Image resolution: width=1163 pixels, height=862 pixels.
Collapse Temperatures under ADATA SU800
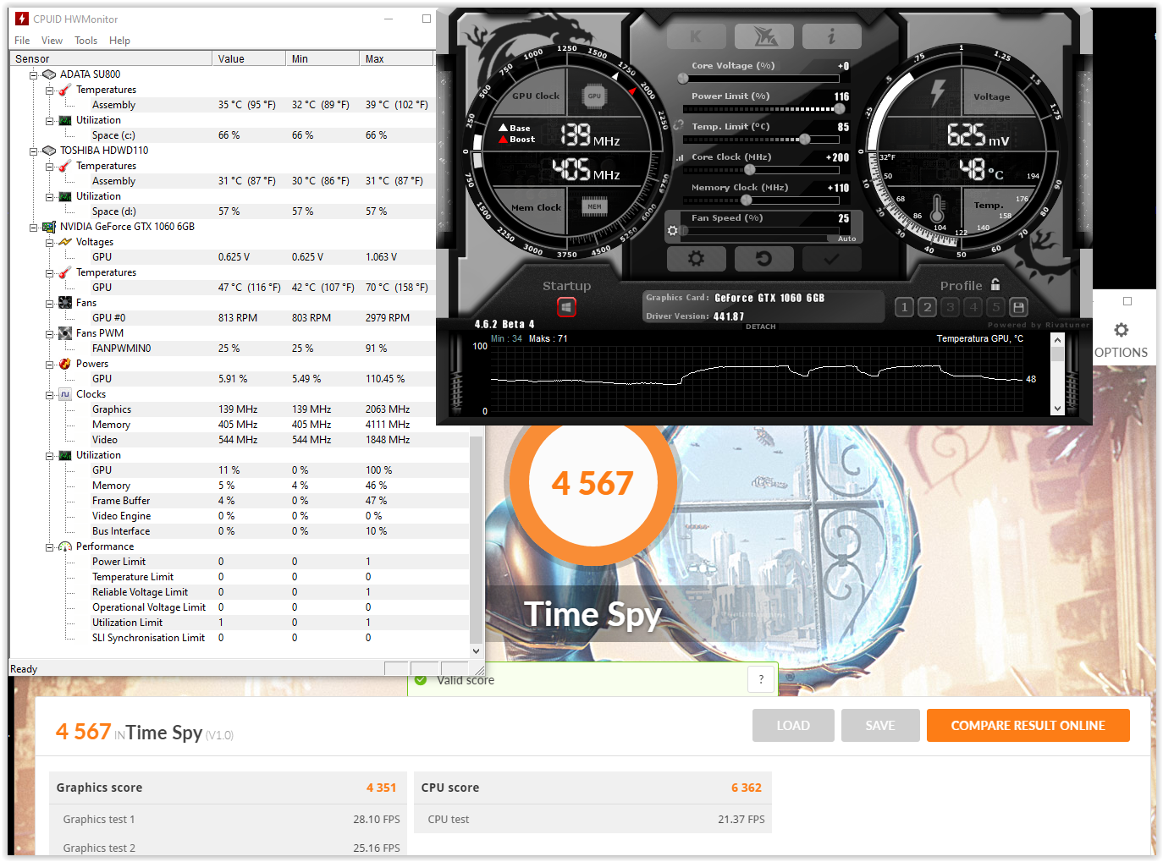[50, 90]
